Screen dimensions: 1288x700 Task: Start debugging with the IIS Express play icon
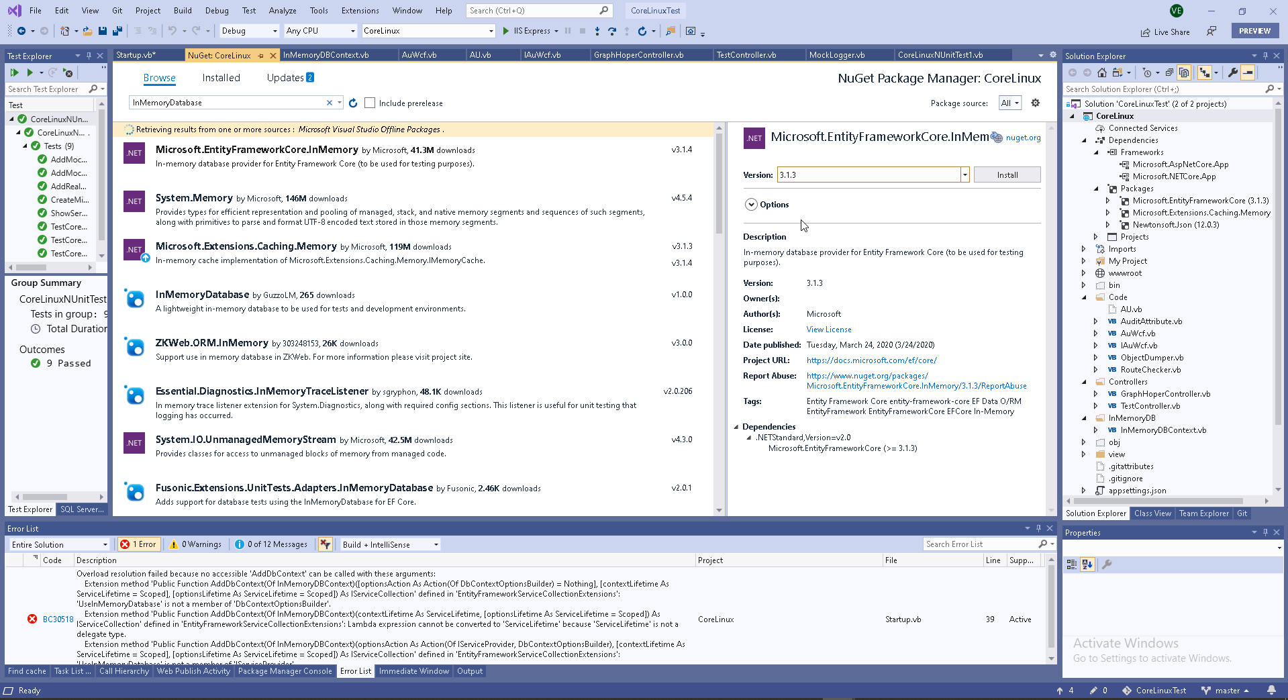506,31
